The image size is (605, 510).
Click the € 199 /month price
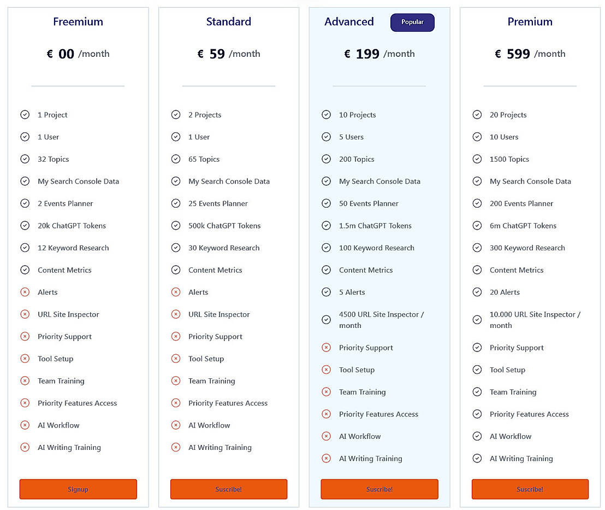coord(379,54)
